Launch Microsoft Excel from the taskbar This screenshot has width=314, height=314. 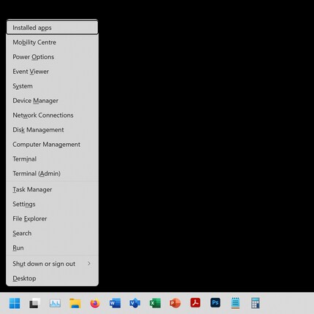155,303
